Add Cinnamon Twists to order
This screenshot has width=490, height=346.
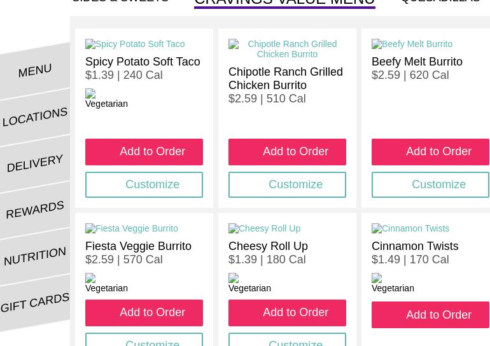point(430,315)
